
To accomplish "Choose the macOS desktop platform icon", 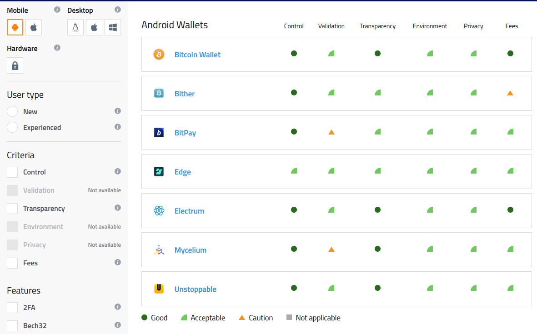I will pyautogui.click(x=94, y=27).
